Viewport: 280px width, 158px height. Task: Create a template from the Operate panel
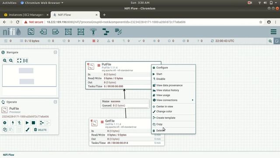coord(42,123)
